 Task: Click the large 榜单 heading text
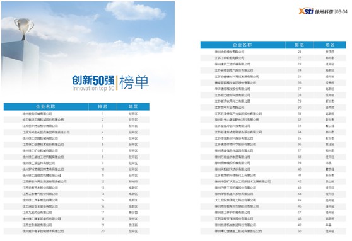click(x=134, y=82)
